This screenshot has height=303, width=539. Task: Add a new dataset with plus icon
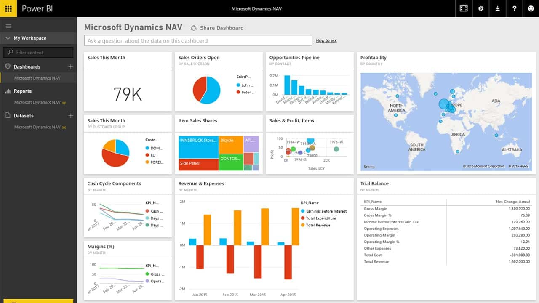point(71,116)
